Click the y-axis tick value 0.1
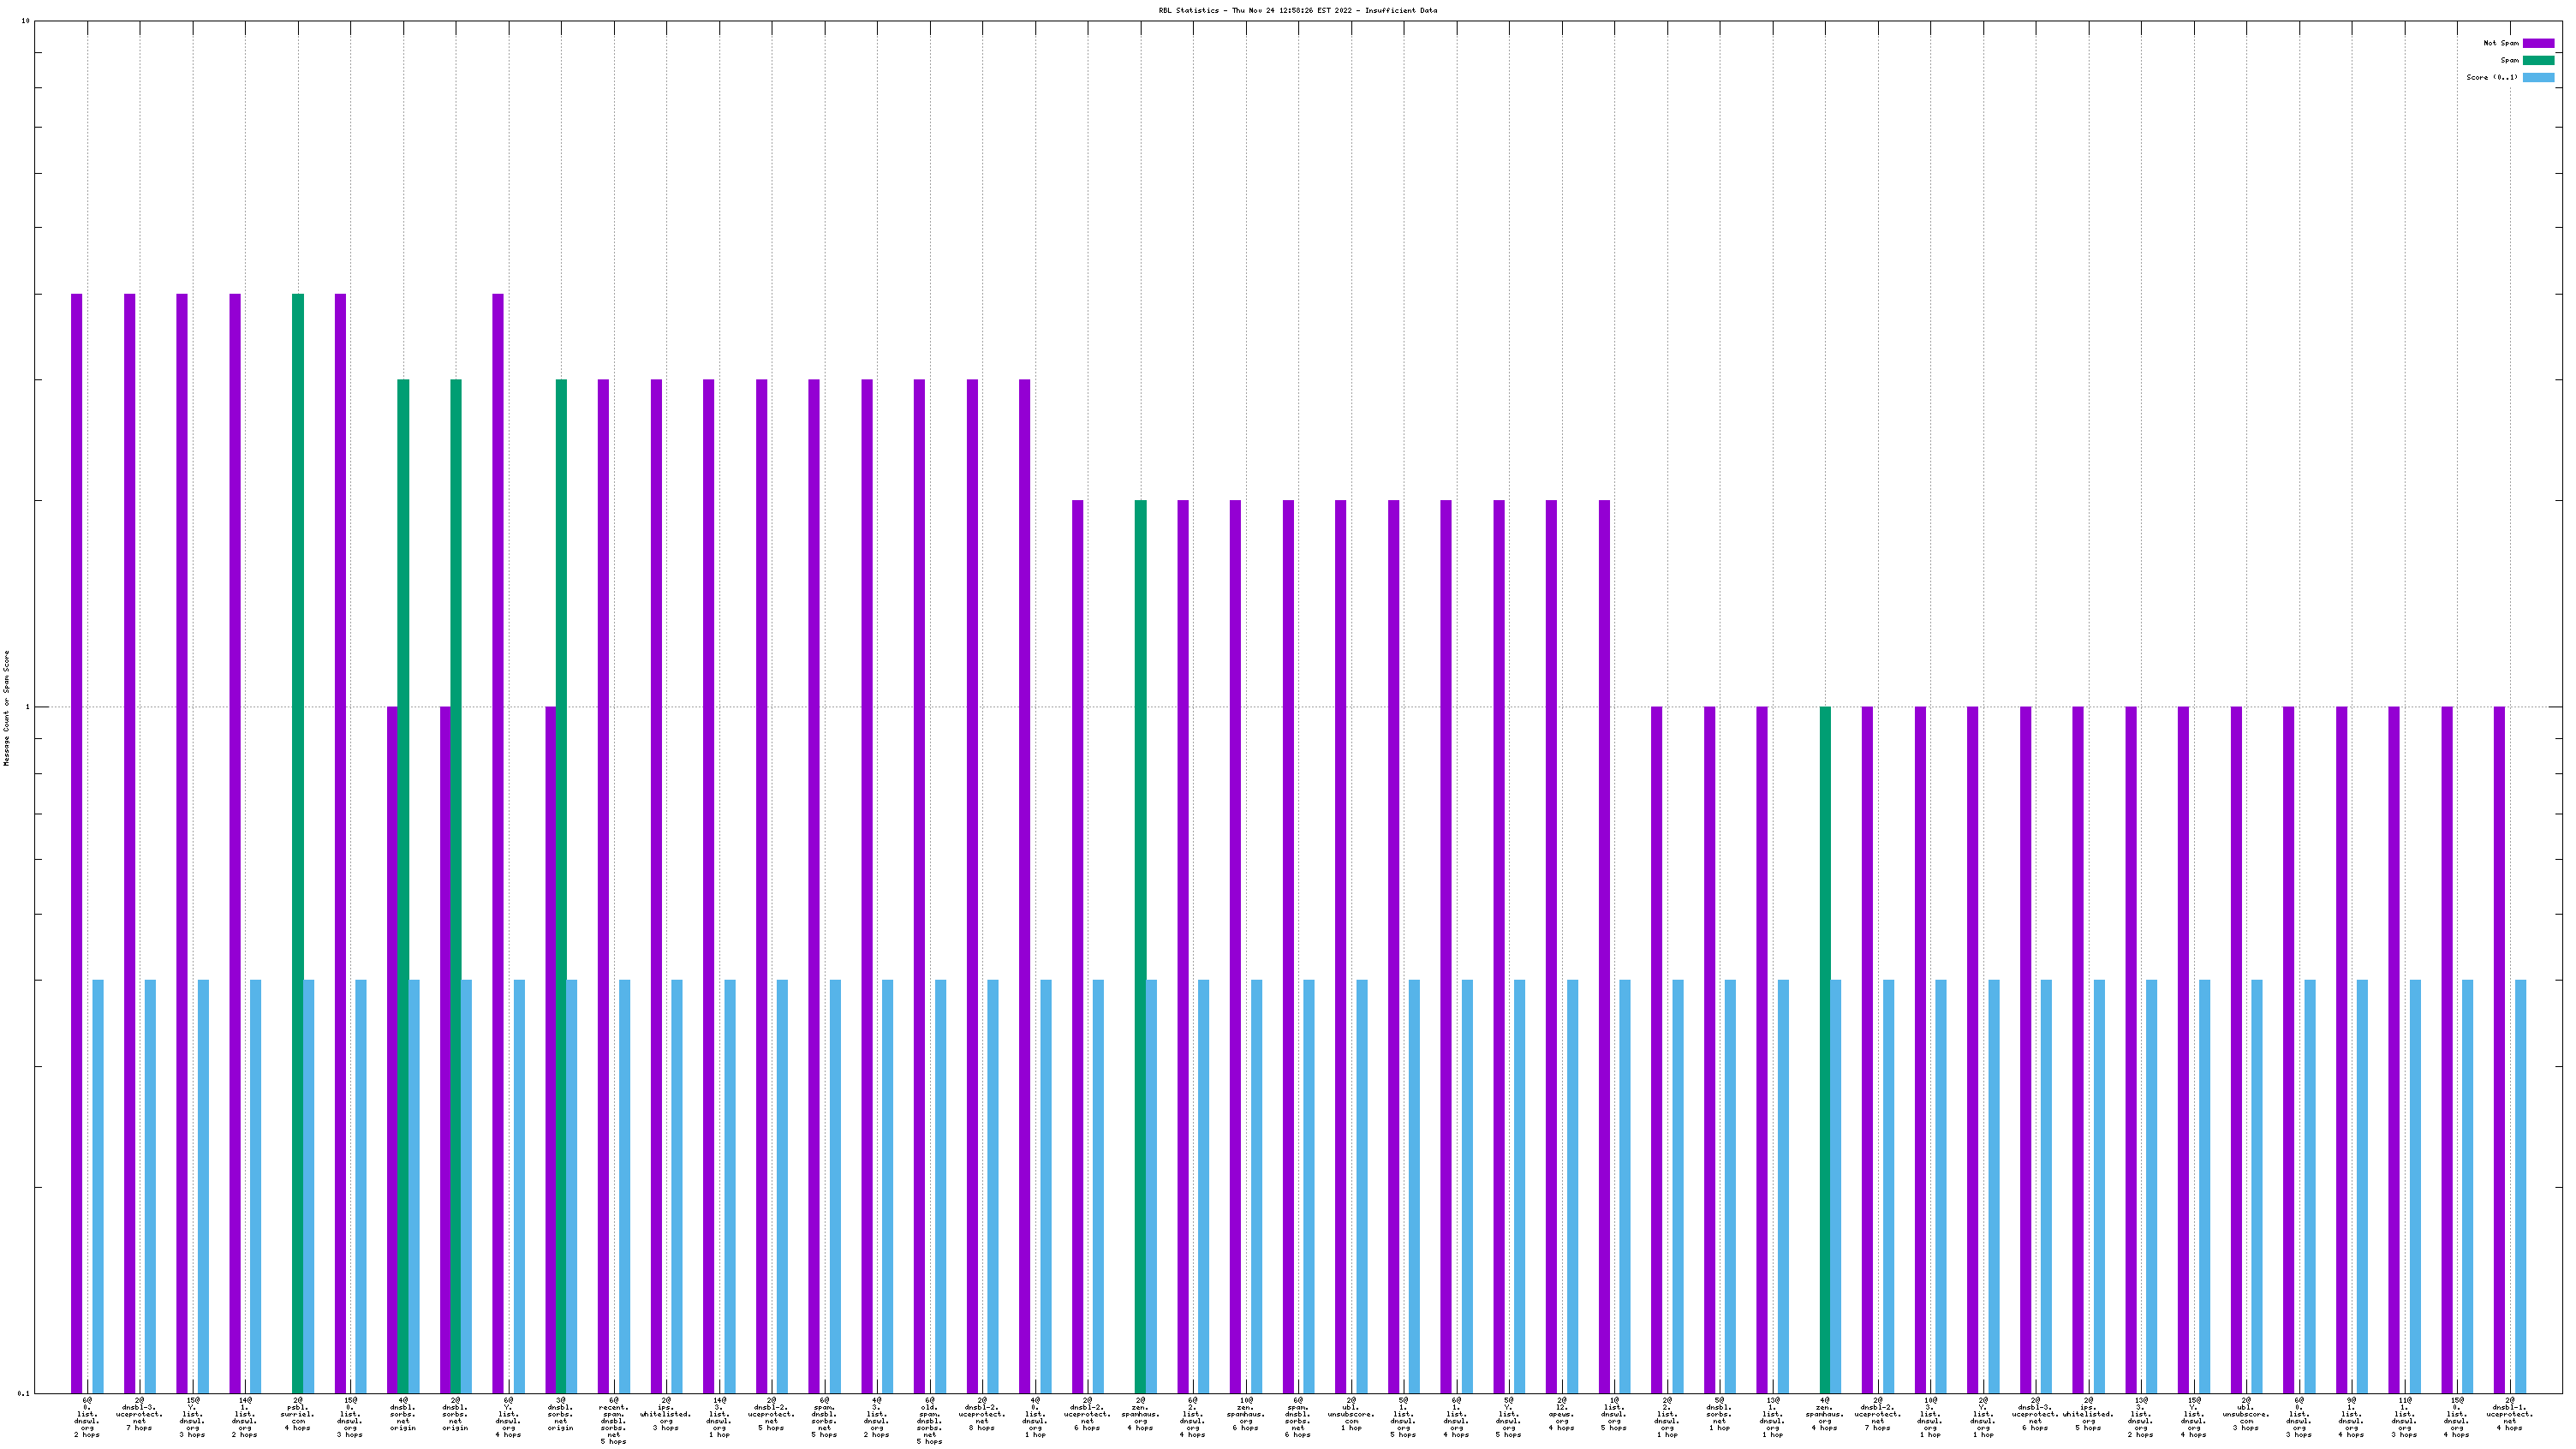 [23, 1393]
